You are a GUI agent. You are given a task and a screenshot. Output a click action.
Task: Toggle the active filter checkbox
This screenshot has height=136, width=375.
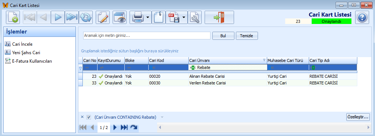(x=89, y=117)
